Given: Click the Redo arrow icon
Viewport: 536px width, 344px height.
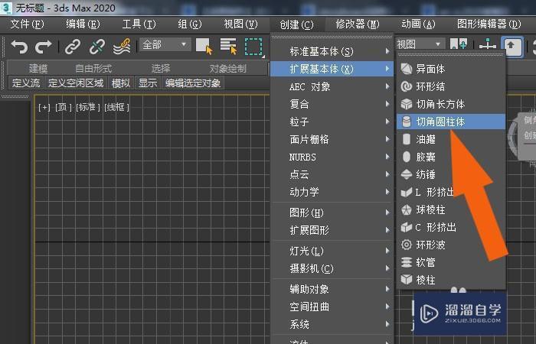Looking at the screenshot, I should pos(44,47).
